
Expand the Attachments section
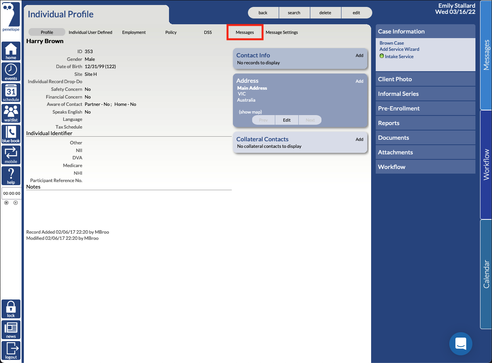pos(425,152)
